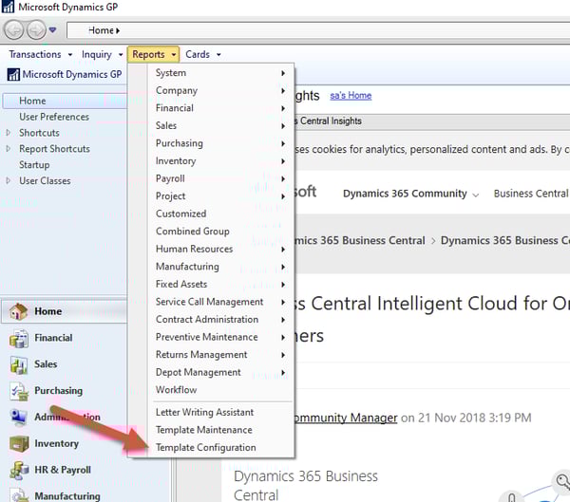Open the navigation history dropdown arrow
The width and height of the screenshot is (570, 502).
pyautogui.click(x=52, y=29)
